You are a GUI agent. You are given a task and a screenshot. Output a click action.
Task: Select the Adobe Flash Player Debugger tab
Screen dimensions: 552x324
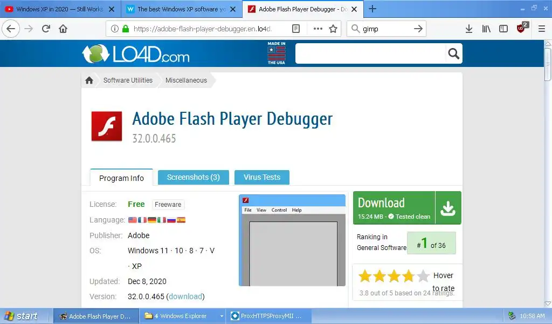(x=303, y=9)
